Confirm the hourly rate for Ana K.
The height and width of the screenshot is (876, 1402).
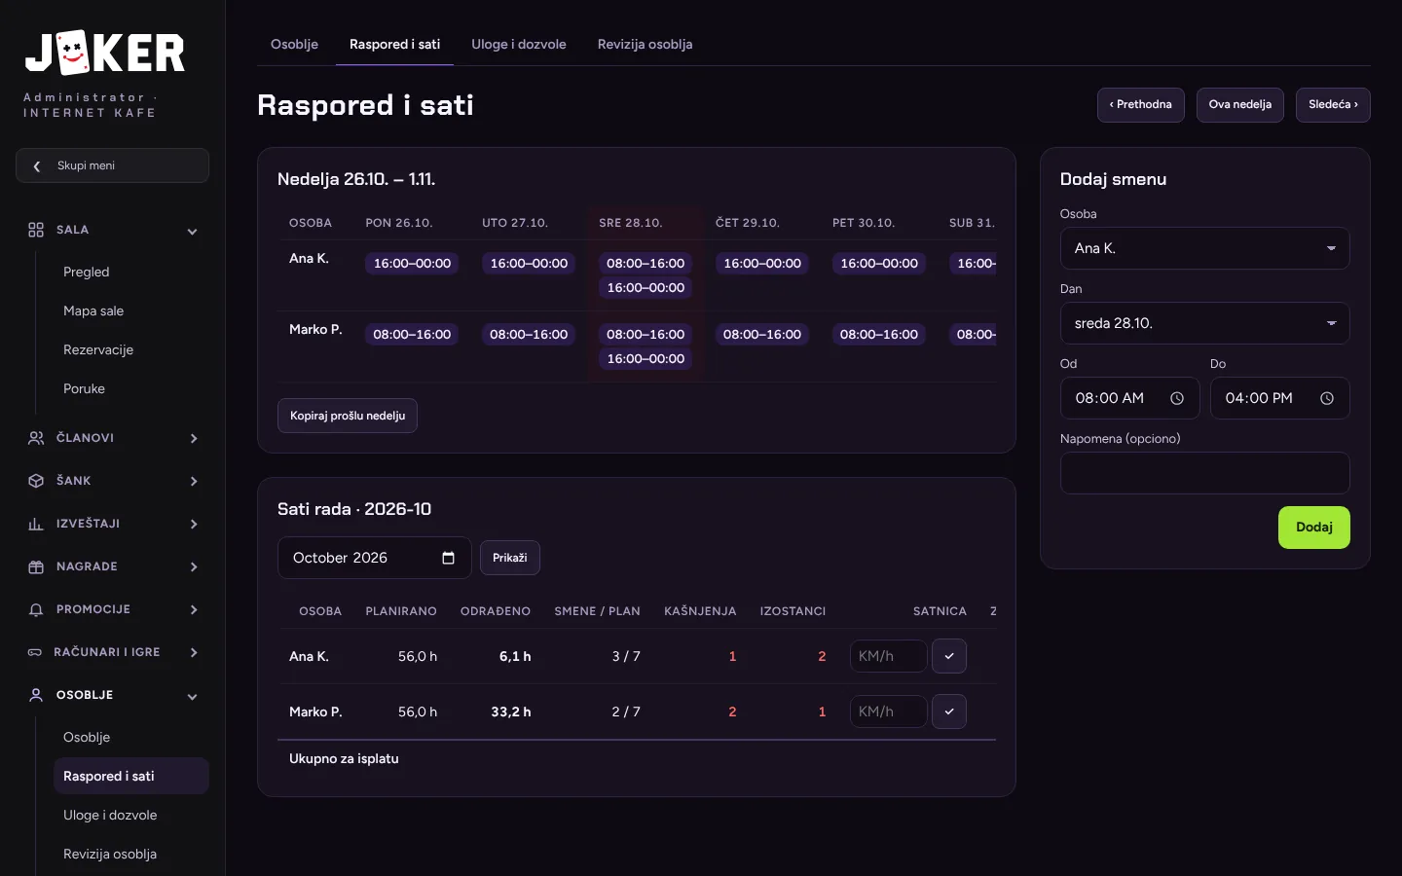[x=949, y=656]
